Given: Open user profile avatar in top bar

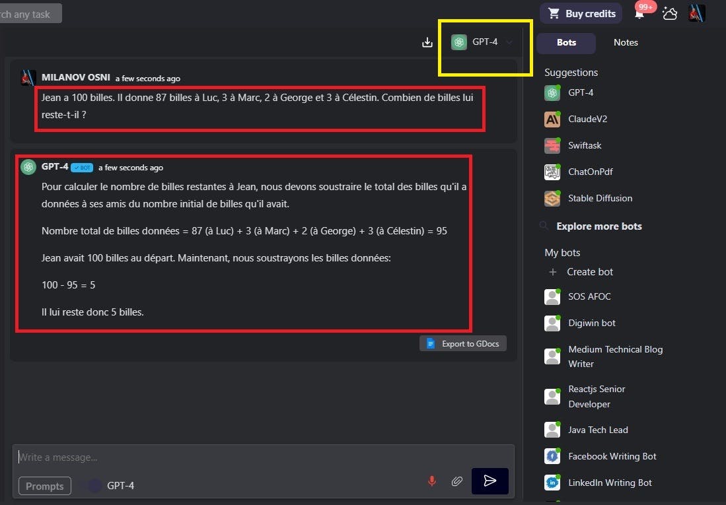Looking at the screenshot, I should pos(696,13).
